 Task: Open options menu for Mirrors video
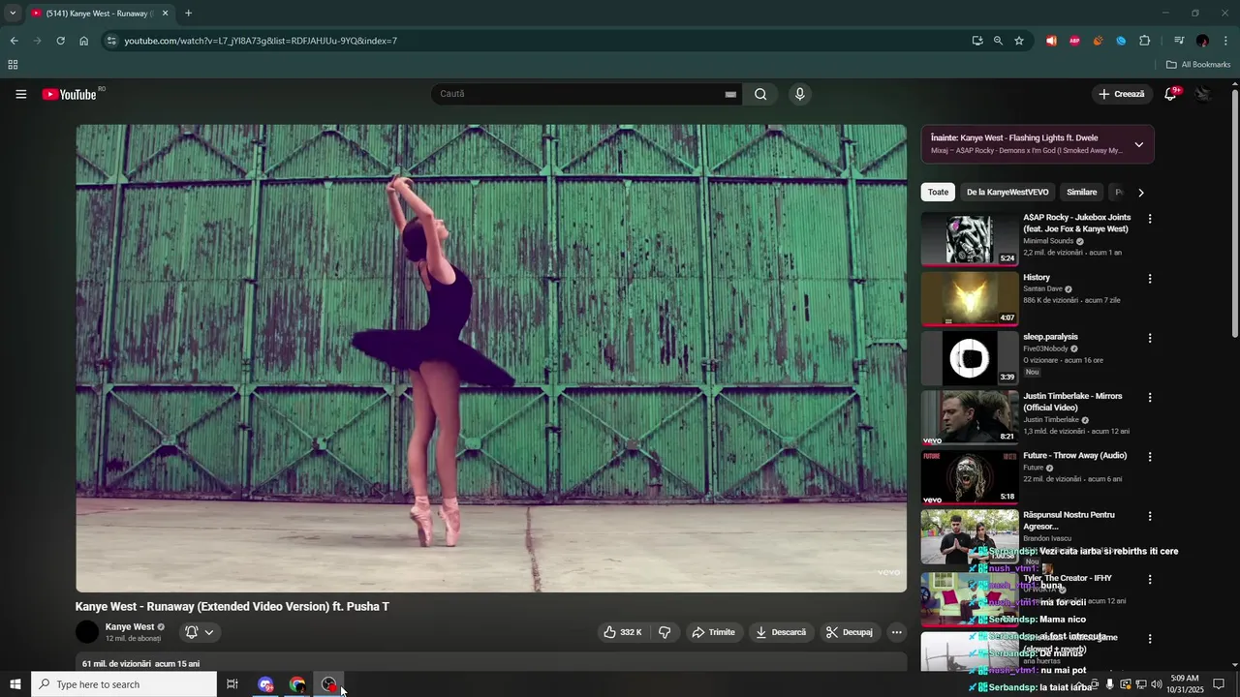(x=1150, y=397)
